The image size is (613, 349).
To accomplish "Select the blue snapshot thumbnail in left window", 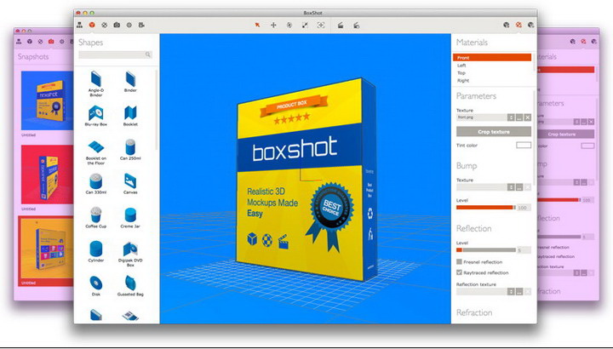I will tap(48, 100).
